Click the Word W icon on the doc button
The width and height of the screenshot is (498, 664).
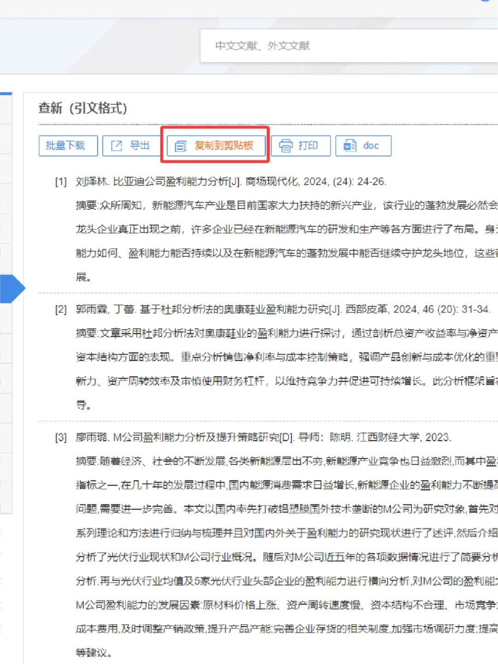point(349,146)
